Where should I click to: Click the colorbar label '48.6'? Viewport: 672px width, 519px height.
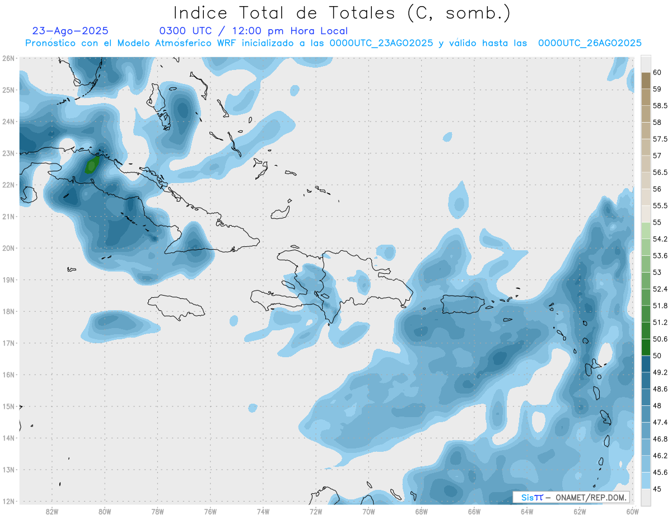[660, 389]
